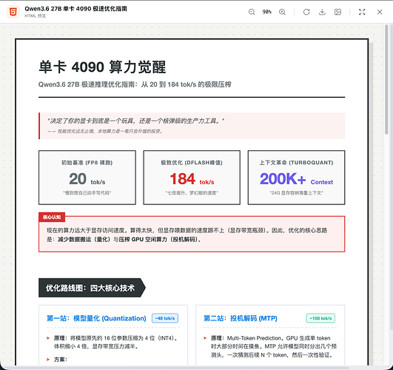
Task: Click the 20 tok/s baseline card
Action: tap(87, 178)
